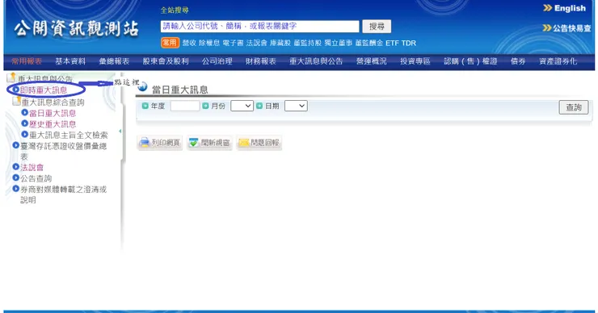The image size is (598, 313).
Task: Click the 查詢 button
Action: [x=574, y=107]
